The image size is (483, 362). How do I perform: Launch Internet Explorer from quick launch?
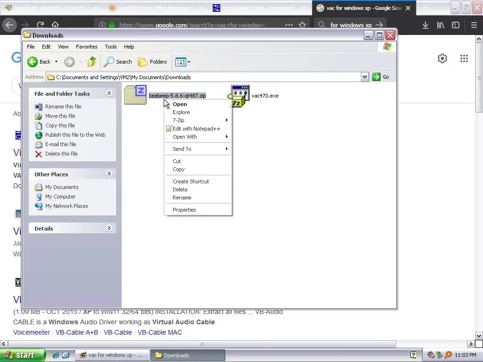tap(56, 355)
